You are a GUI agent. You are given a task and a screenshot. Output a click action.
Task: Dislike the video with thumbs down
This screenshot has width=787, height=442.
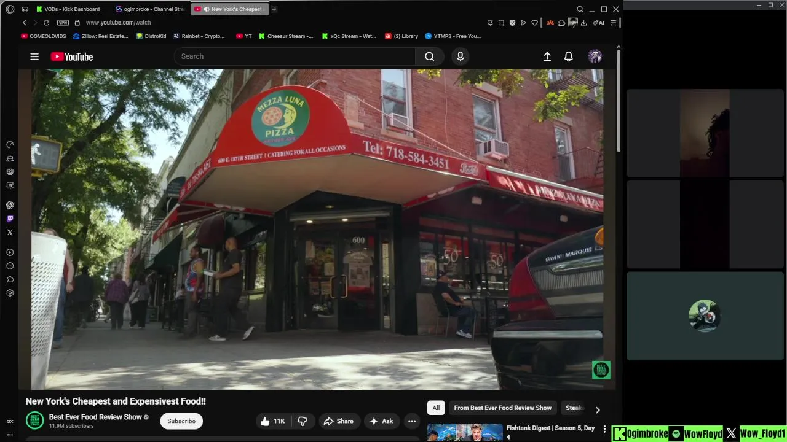(x=303, y=421)
